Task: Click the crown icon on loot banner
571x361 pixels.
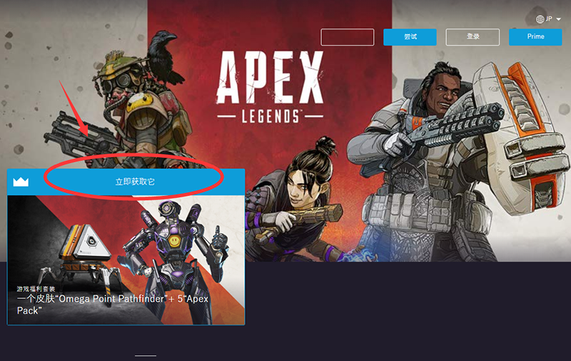Action: click(21, 182)
